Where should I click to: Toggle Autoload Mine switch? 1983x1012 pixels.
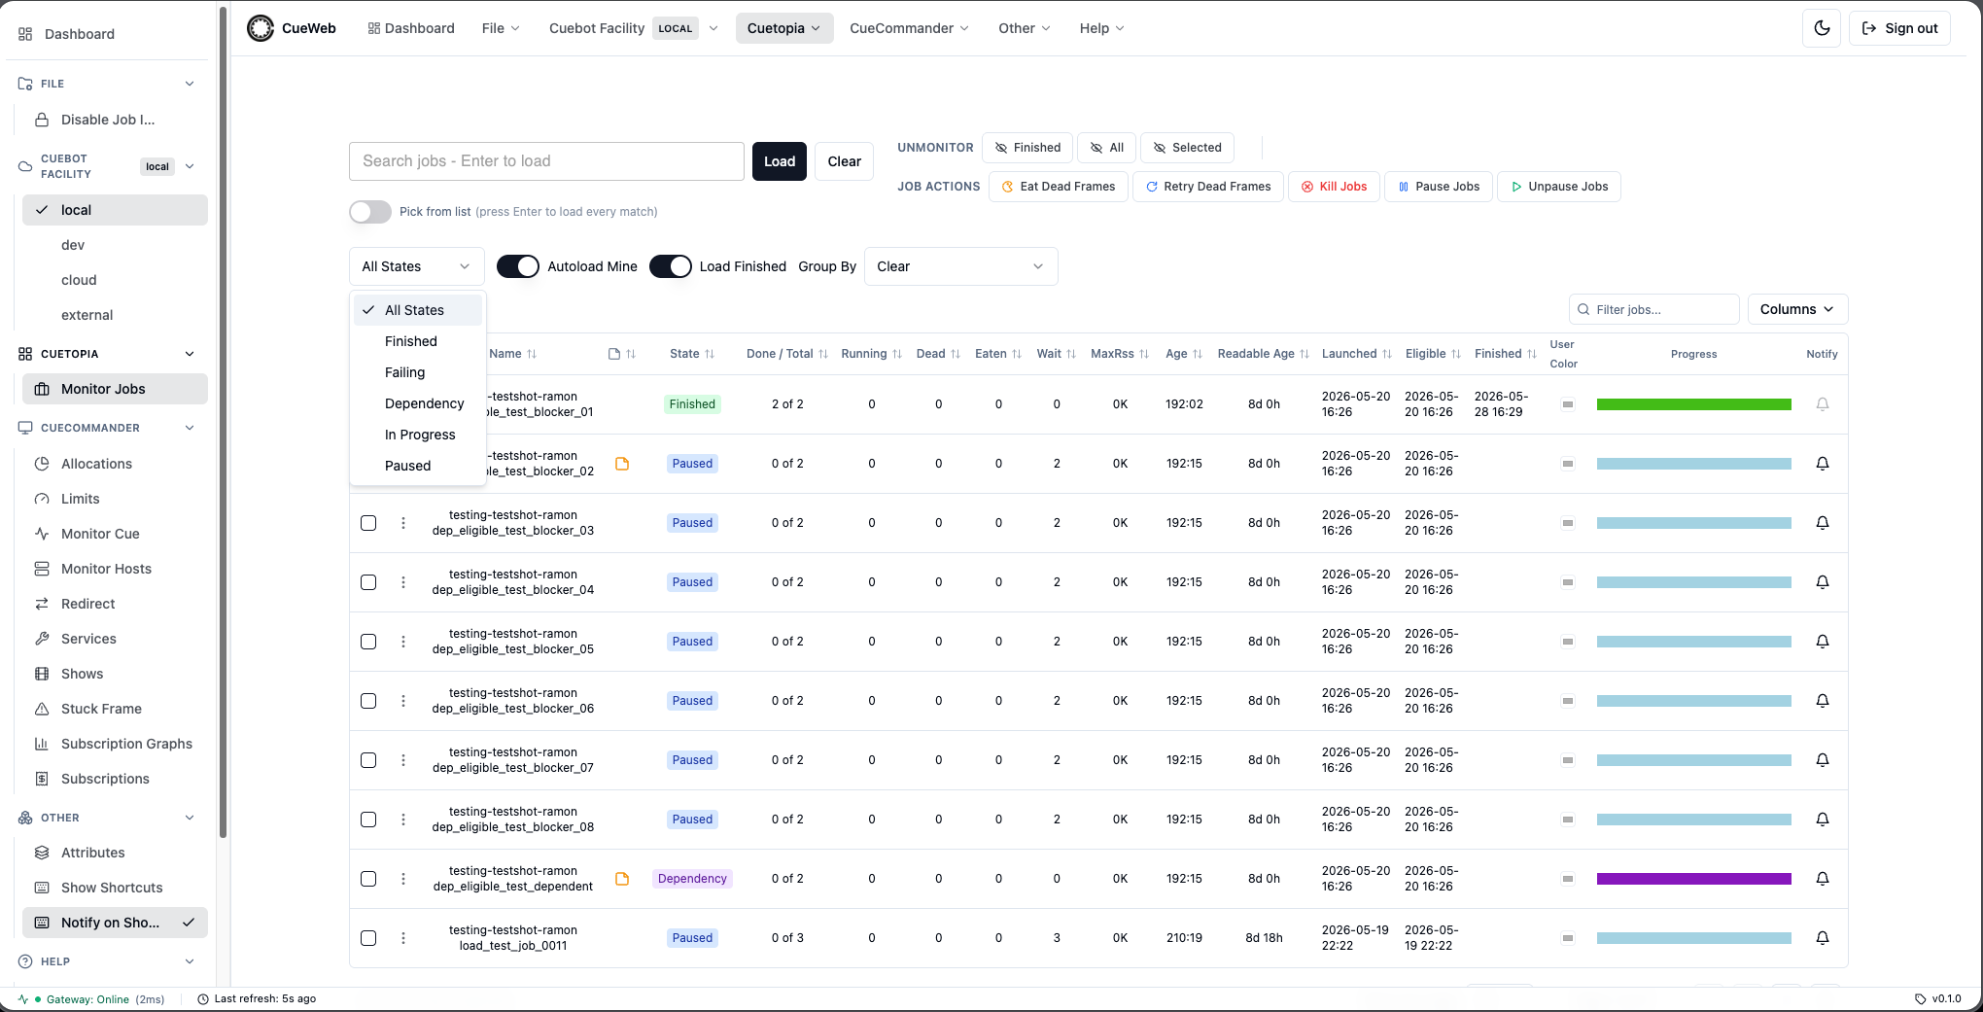click(x=518, y=266)
